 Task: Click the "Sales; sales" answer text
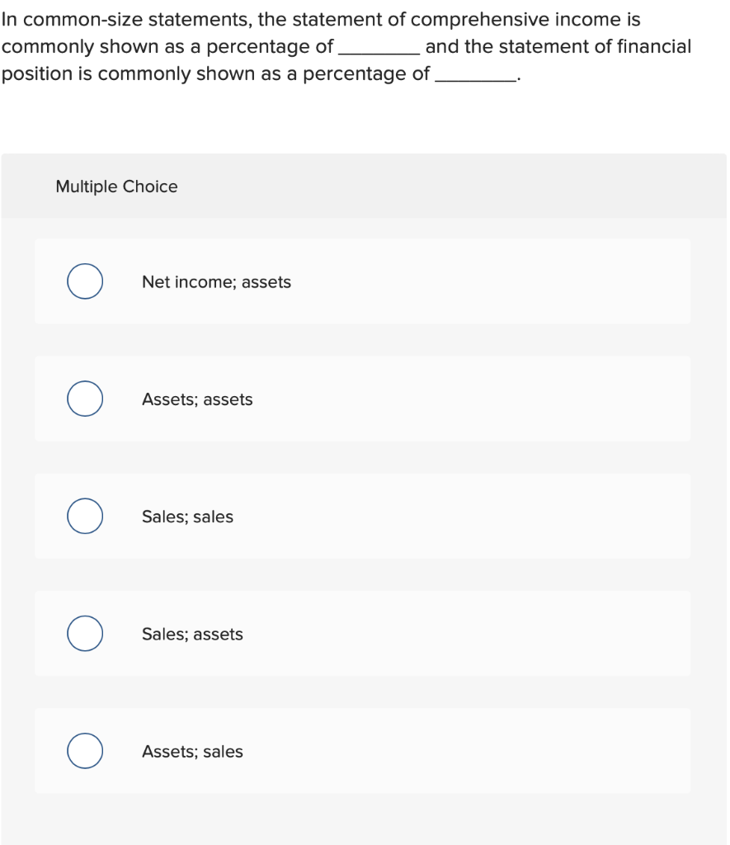(187, 517)
